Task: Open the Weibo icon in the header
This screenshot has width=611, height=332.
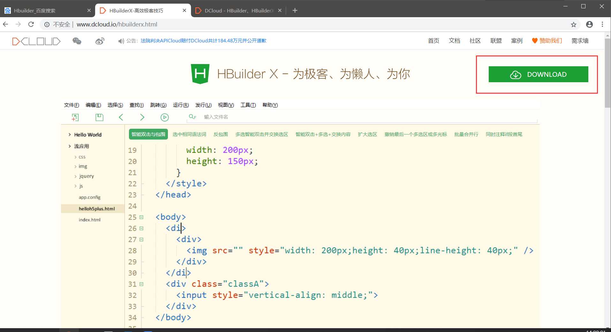Action: click(x=100, y=41)
